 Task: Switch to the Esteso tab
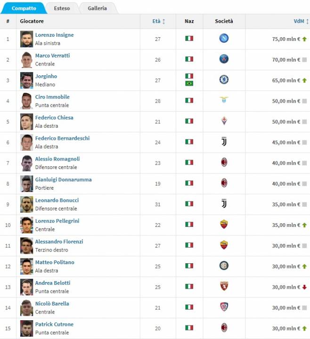click(x=62, y=8)
